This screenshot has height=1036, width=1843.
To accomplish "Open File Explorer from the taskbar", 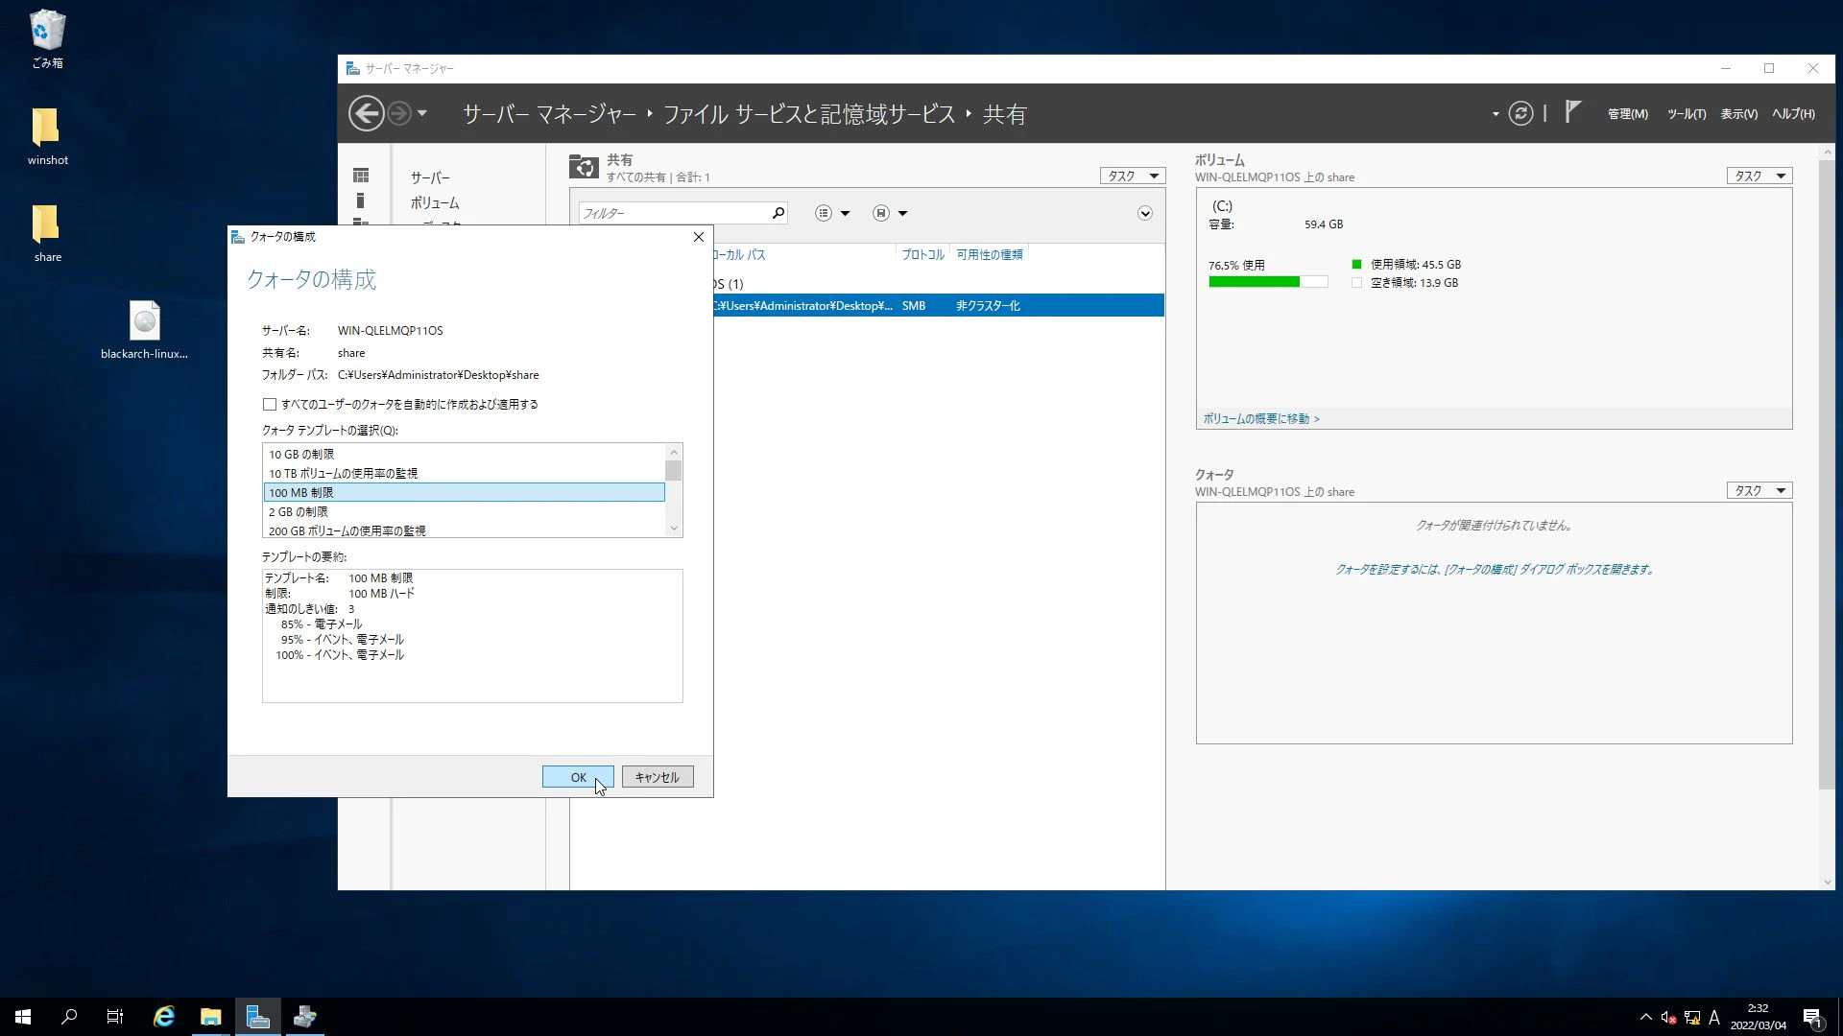I will [210, 1017].
